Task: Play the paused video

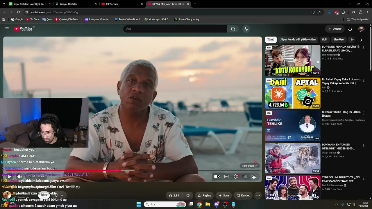Action: click(x=10, y=176)
